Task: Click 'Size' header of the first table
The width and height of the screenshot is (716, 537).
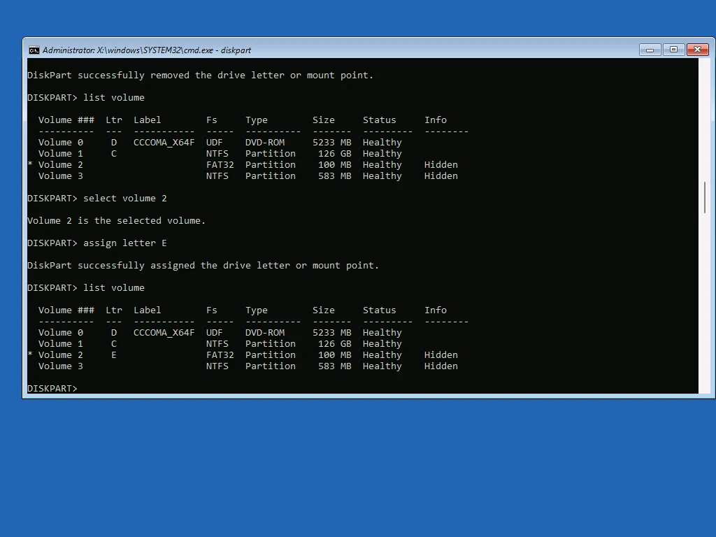Action: click(324, 120)
